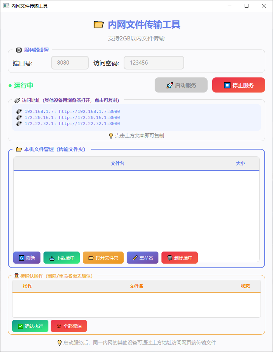Click the lightbulb icon in the bottom tip
The height and width of the screenshot is (352, 273).
[59, 343]
